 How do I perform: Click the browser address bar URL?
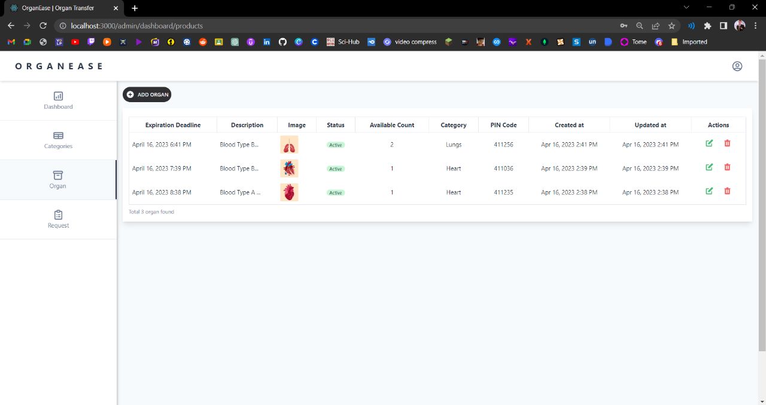[136, 26]
